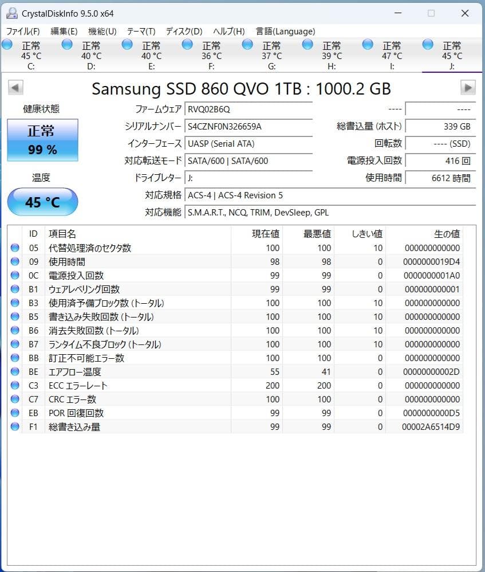Image resolution: width=485 pixels, height=572 pixels.
Task: Click status icon for attribute F1 総書き込み量
Action: pos(15,426)
